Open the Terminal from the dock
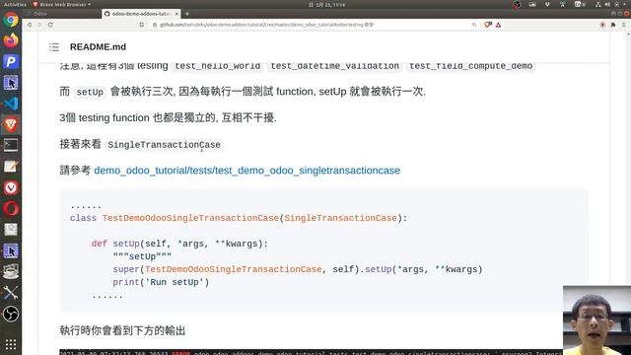The height and width of the screenshot is (355, 631). (11, 145)
